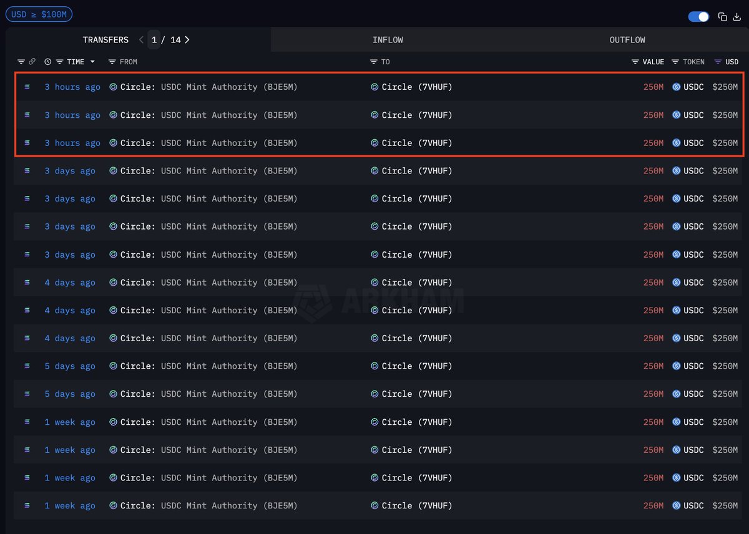
Task: Click the clock icon in the TIME header
Action: 48,62
